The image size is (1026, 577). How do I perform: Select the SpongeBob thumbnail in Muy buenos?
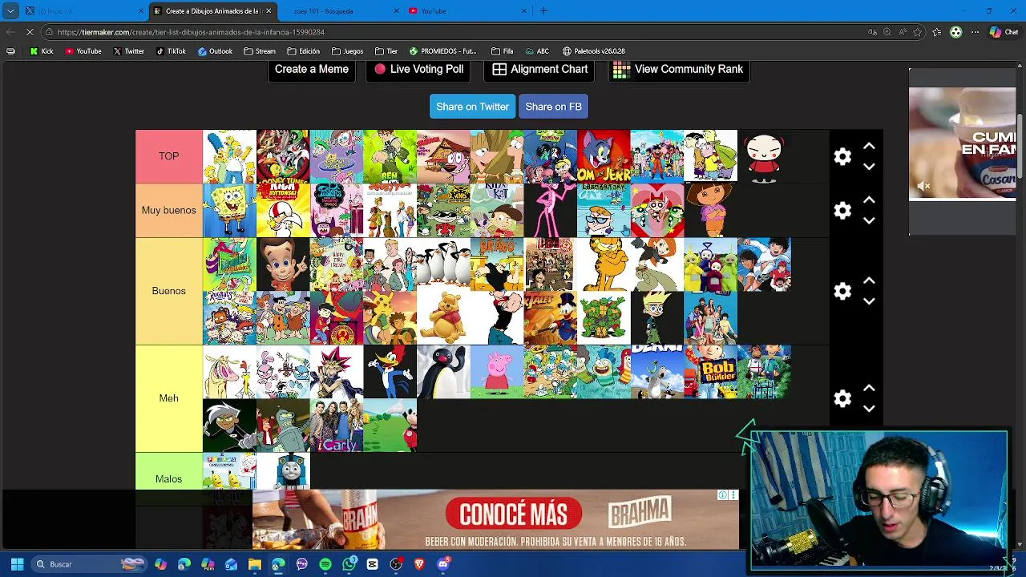point(229,210)
